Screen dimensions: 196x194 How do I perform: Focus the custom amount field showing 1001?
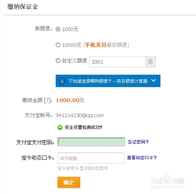(x=117, y=62)
